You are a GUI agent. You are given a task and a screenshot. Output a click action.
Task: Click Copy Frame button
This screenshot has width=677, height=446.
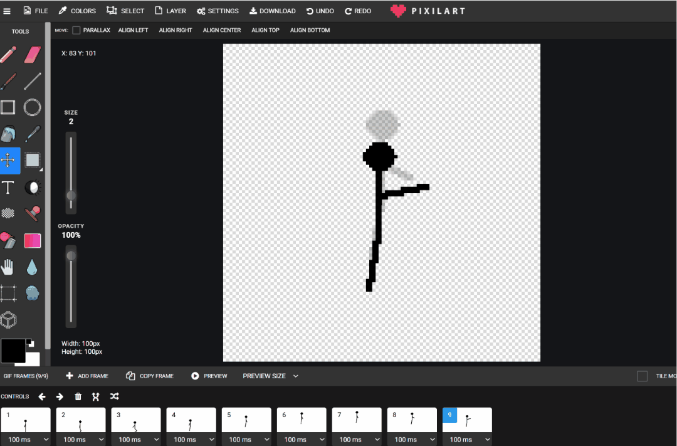150,376
